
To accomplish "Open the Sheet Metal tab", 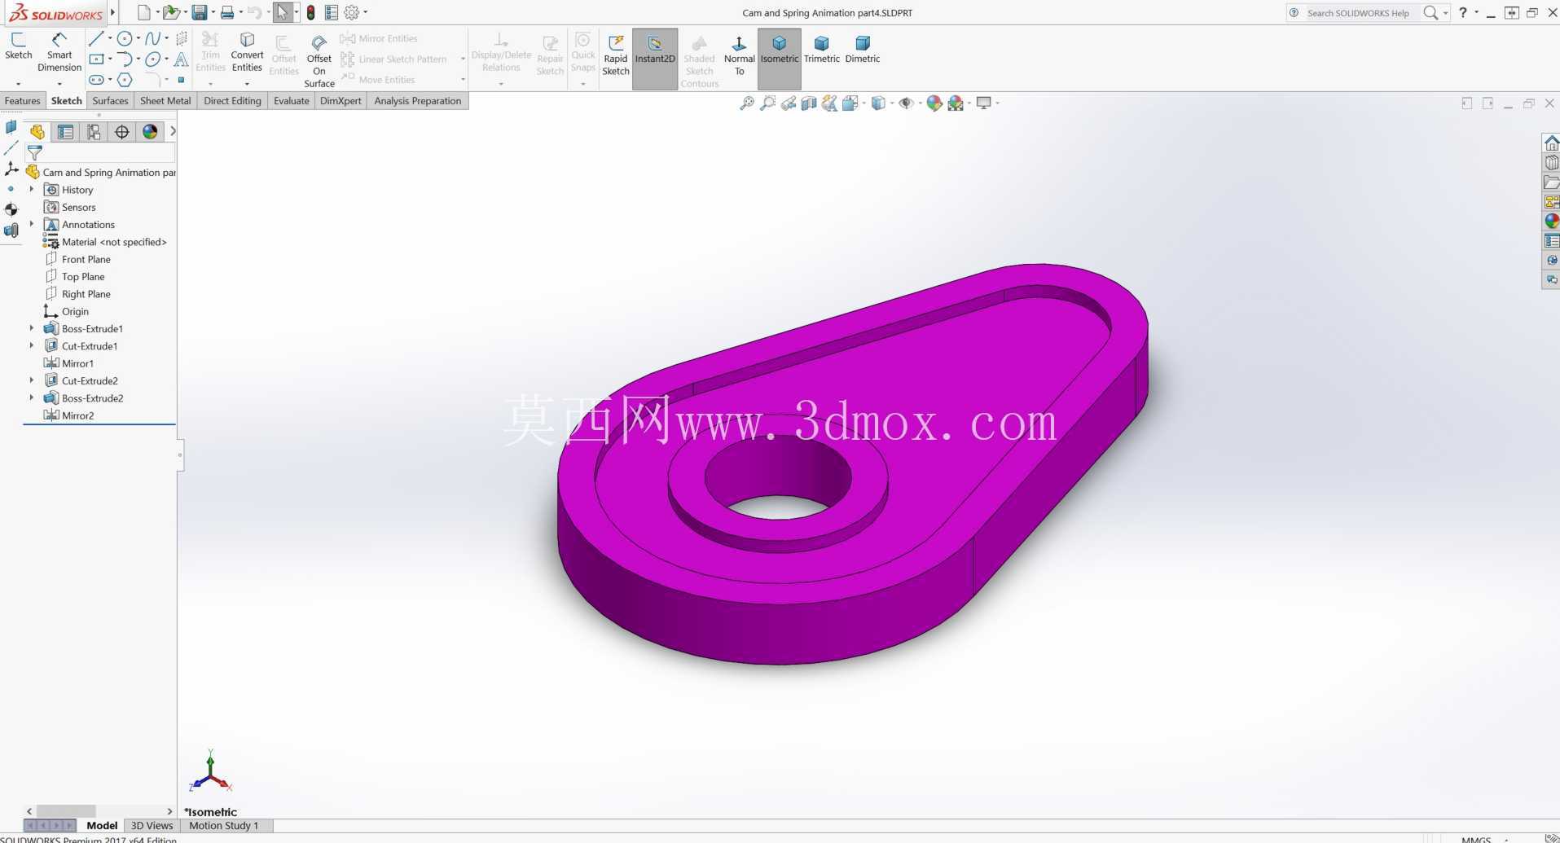I will point(165,101).
